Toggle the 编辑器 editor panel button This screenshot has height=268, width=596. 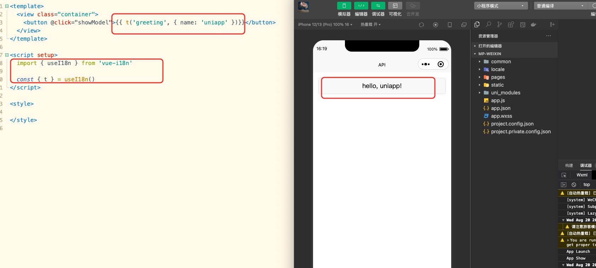tap(361, 6)
